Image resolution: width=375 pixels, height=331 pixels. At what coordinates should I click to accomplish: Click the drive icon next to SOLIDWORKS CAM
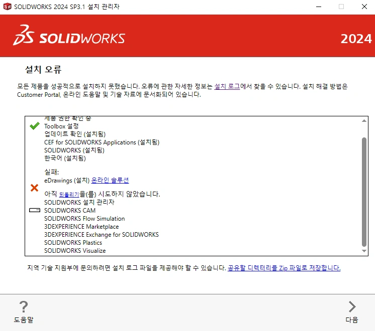(35, 210)
